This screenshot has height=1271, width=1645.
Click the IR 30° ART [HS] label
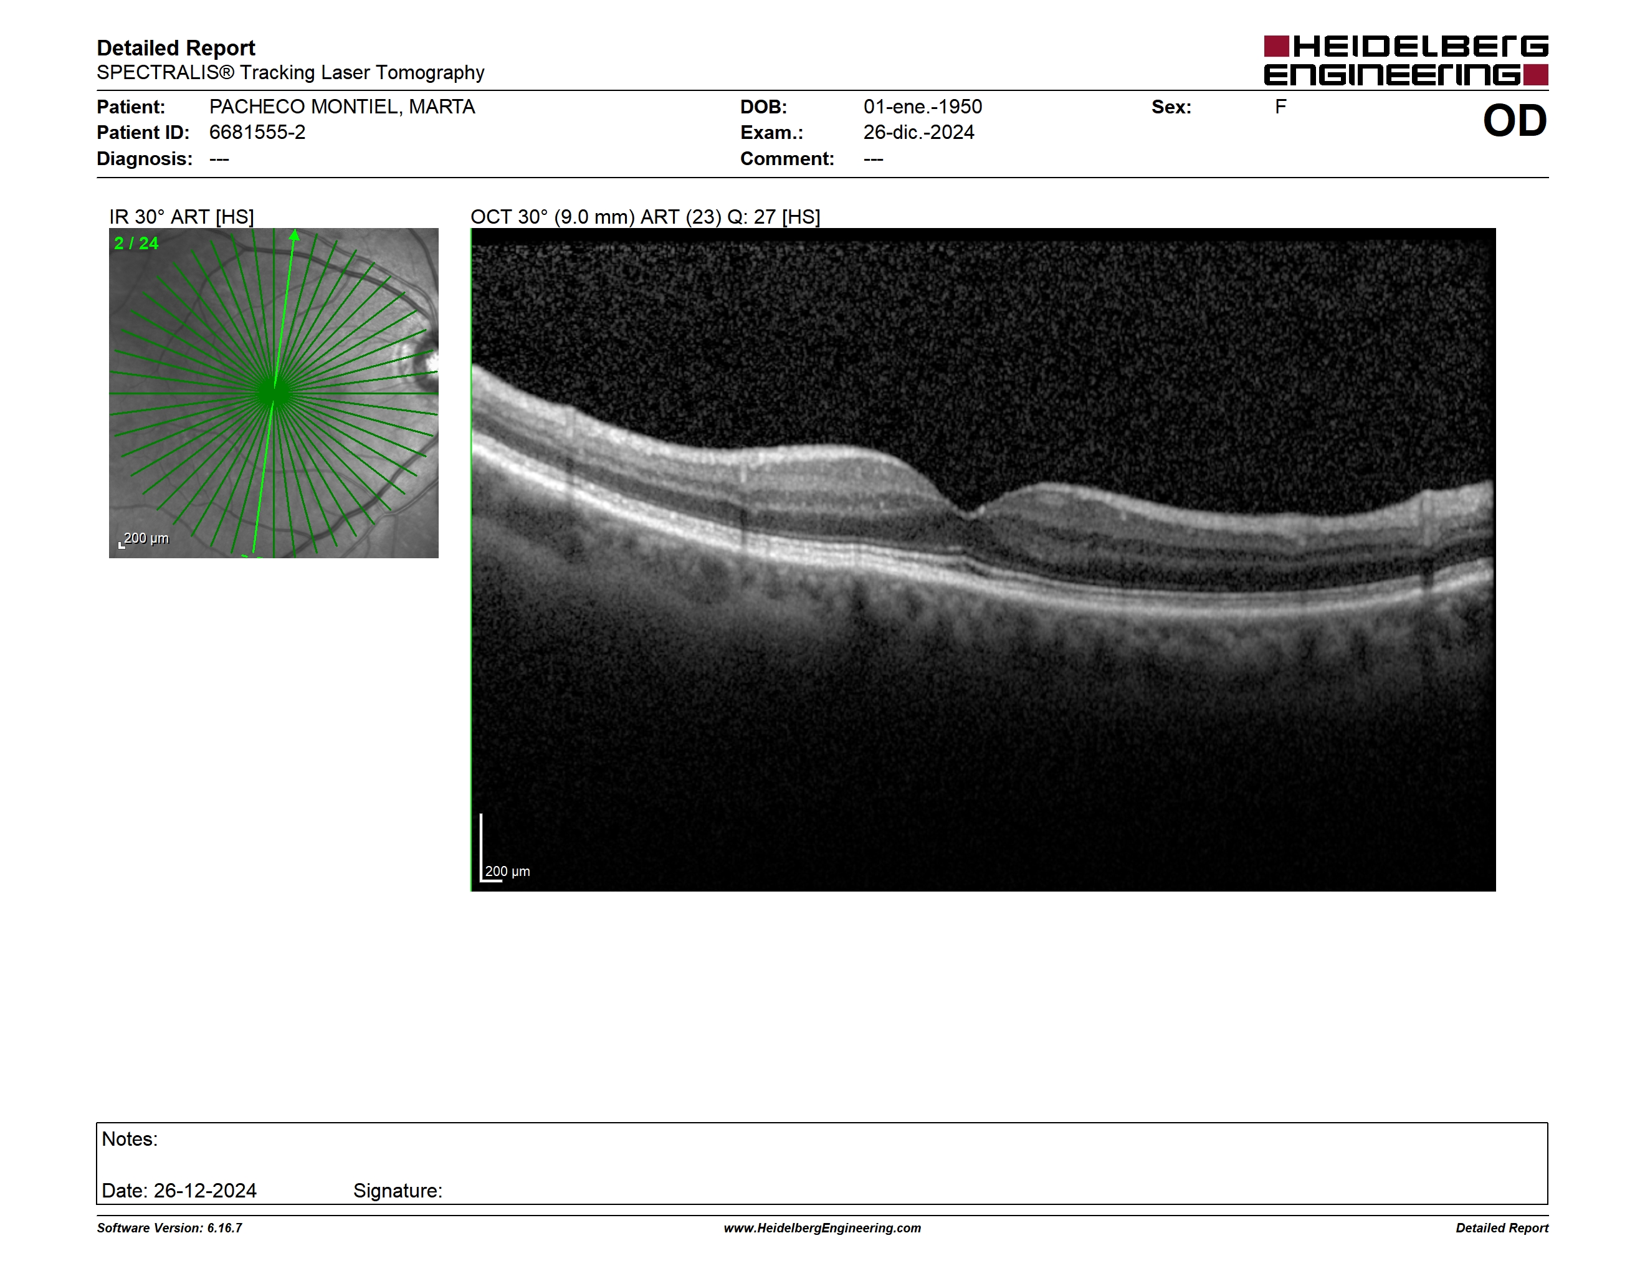coord(181,217)
